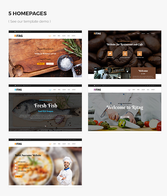Click the white button on wooden board homepage

(x=50, y=64)
